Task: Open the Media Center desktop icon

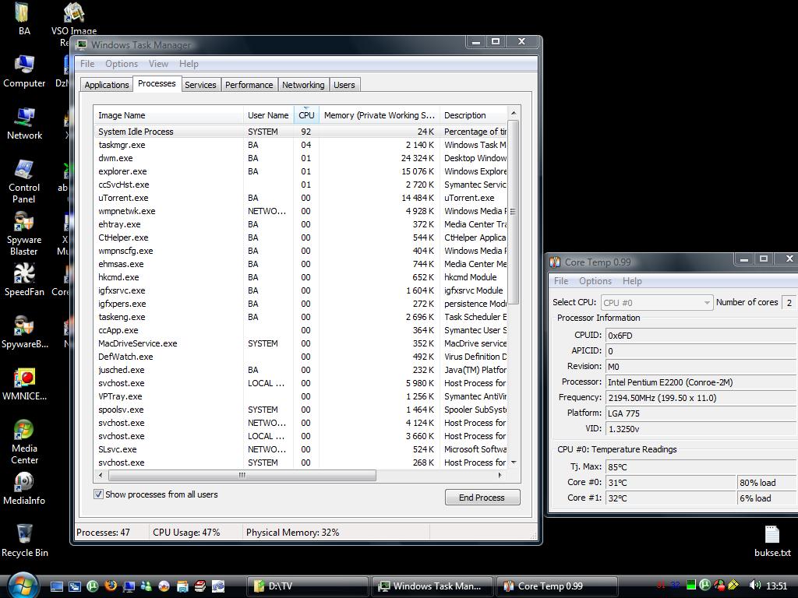Action: click(24, 432)
